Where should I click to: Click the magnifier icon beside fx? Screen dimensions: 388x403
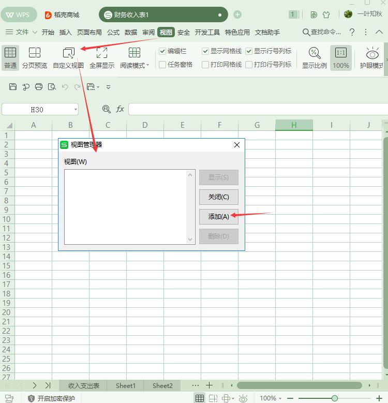click(x=107, y=109)
